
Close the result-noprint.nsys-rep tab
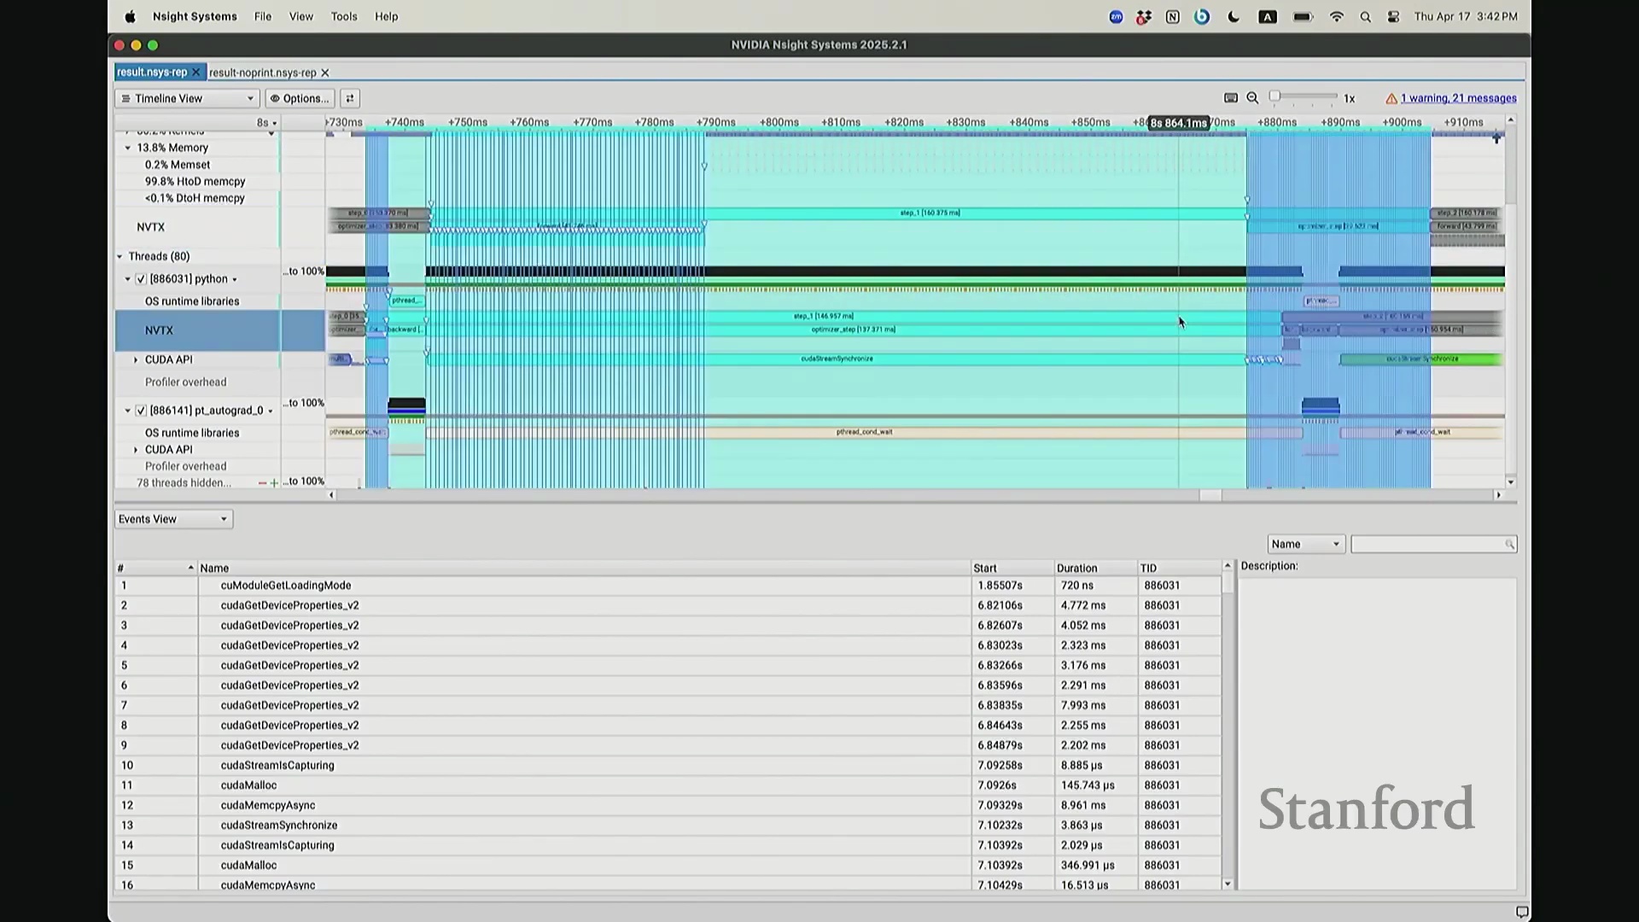(x=325, y=73)
